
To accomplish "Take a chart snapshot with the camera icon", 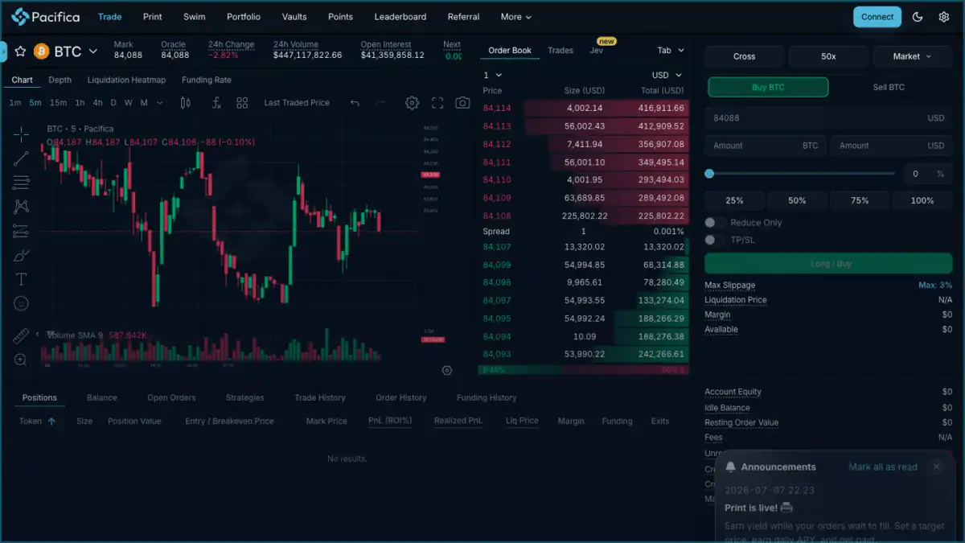I will coord(462,103).
